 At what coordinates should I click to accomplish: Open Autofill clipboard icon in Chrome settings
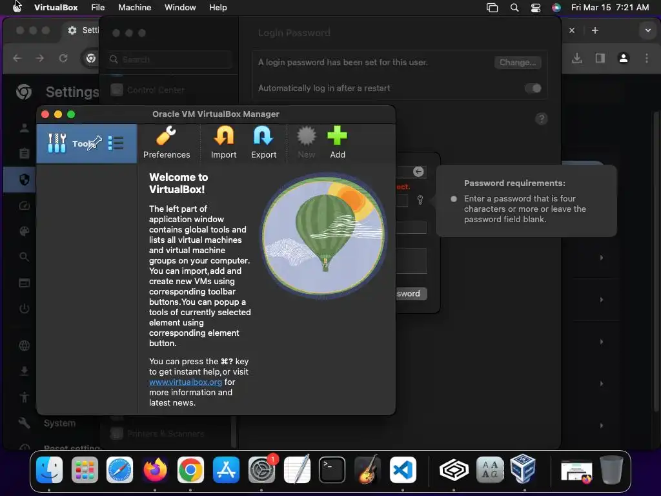tap(24, 154)
